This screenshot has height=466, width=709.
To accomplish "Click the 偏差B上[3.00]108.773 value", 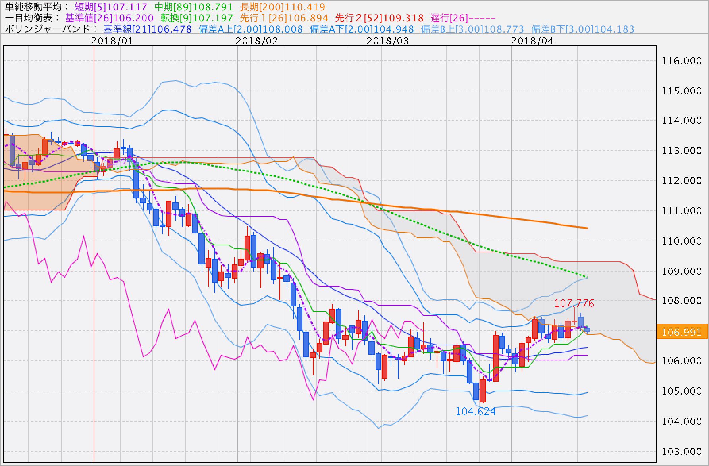I will [472, 29].
